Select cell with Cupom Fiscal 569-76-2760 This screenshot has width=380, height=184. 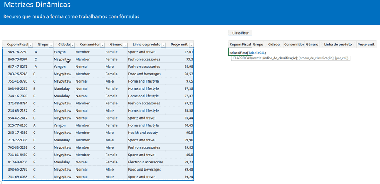pos(18,52)
